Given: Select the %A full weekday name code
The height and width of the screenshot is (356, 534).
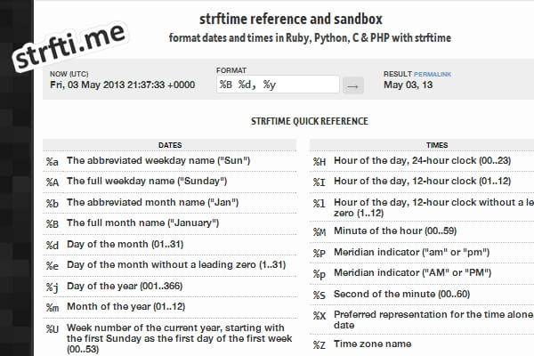Looking at the screenshot, I should (53, 182).
